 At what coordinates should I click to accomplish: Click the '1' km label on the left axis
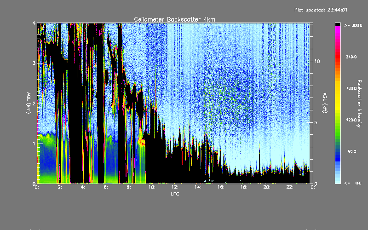tap(34, 144)
